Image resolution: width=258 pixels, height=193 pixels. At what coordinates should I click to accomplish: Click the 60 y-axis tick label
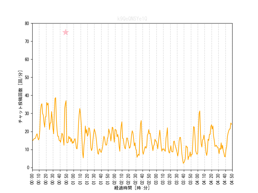click(x=27, y=60)
